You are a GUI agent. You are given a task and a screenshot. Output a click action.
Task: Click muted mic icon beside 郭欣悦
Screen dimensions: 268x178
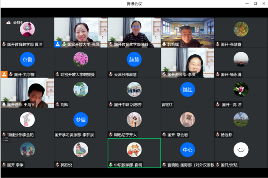point(57,165)
